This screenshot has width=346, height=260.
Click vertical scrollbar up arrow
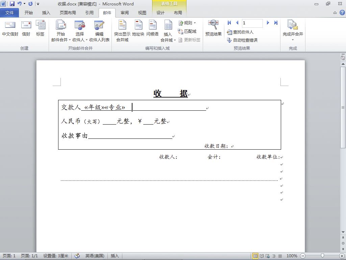pos(343,64)
